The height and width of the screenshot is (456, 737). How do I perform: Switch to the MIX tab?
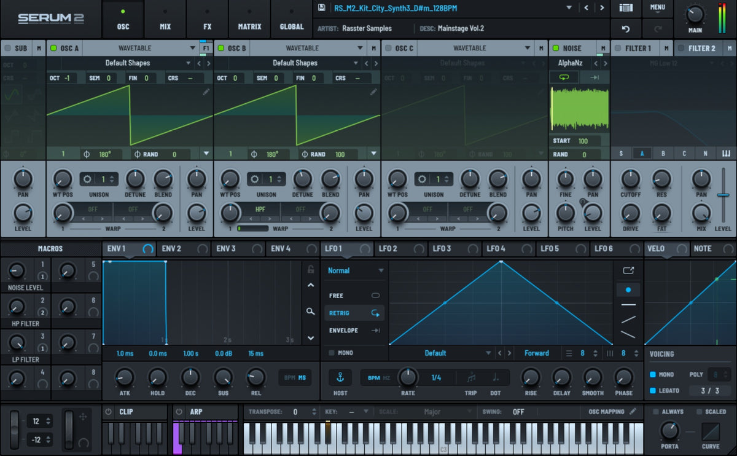point(165,19)
